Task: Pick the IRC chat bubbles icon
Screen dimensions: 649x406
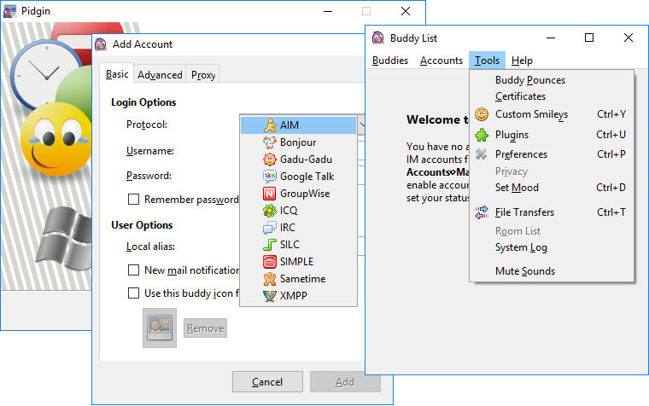Action: click(270, 228)
